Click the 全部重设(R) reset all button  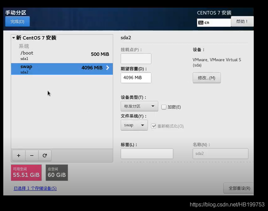point(239,188)
